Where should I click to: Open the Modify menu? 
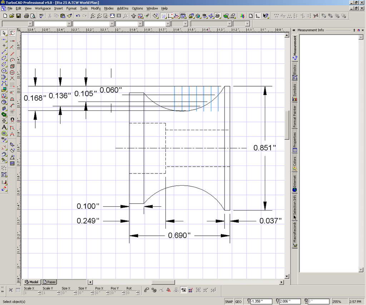point(95,8)
